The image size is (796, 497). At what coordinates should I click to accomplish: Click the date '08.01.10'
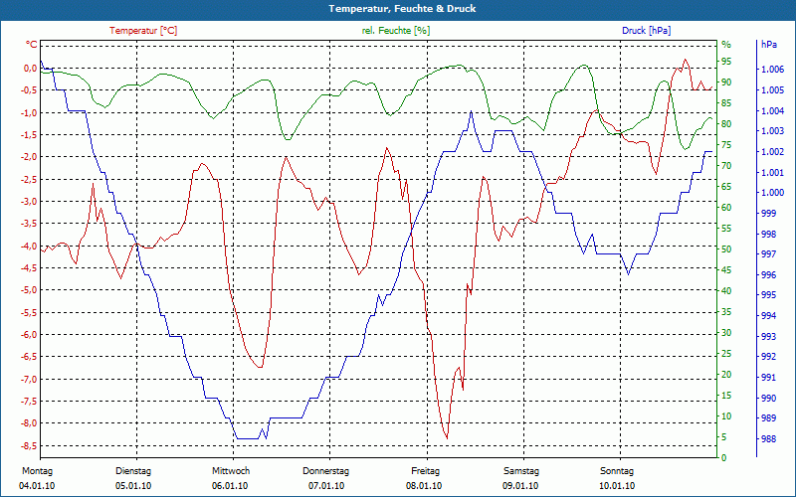[424, 486]
